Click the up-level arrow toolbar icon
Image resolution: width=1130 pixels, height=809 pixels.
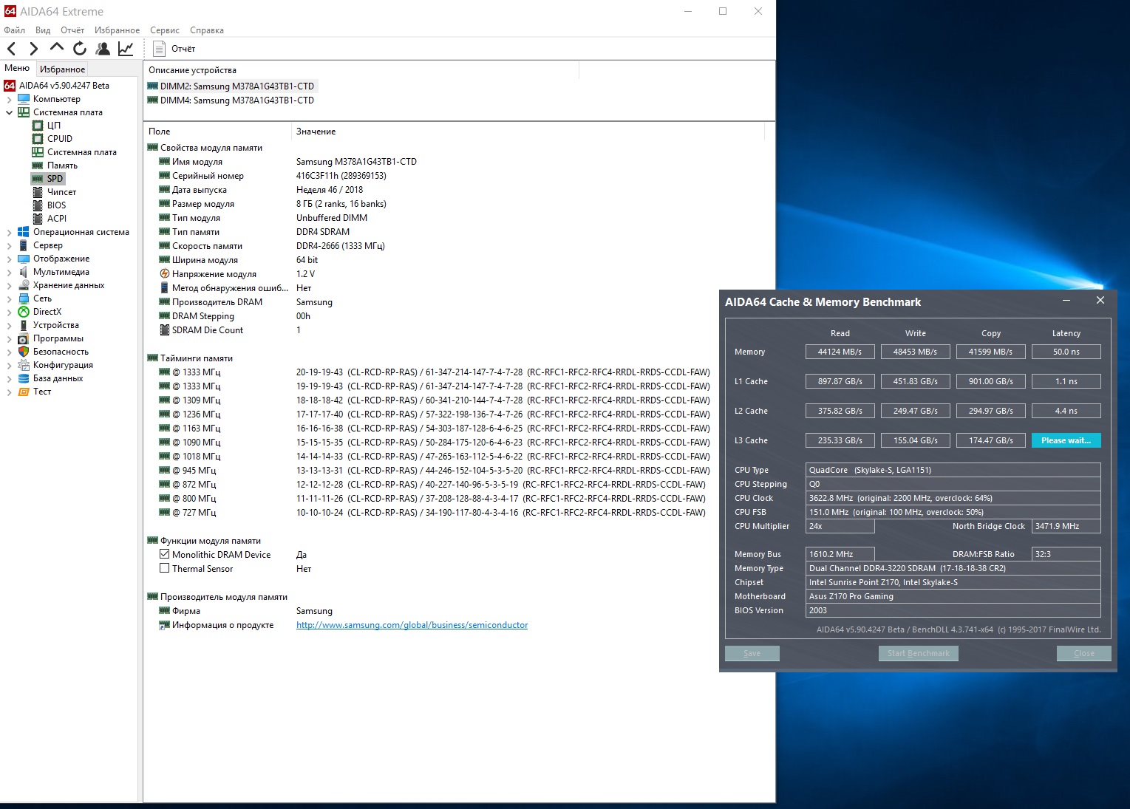[57, 48]
